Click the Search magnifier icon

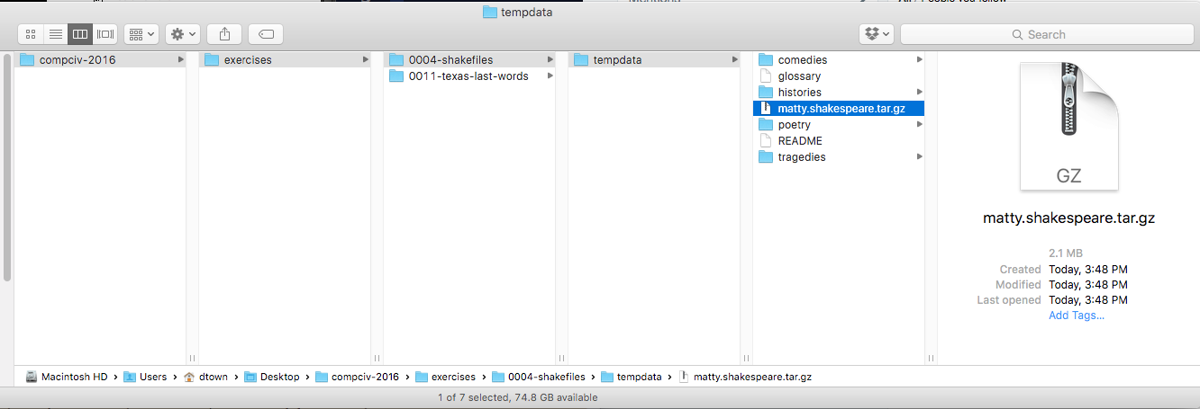click(x=1018, y=34)
